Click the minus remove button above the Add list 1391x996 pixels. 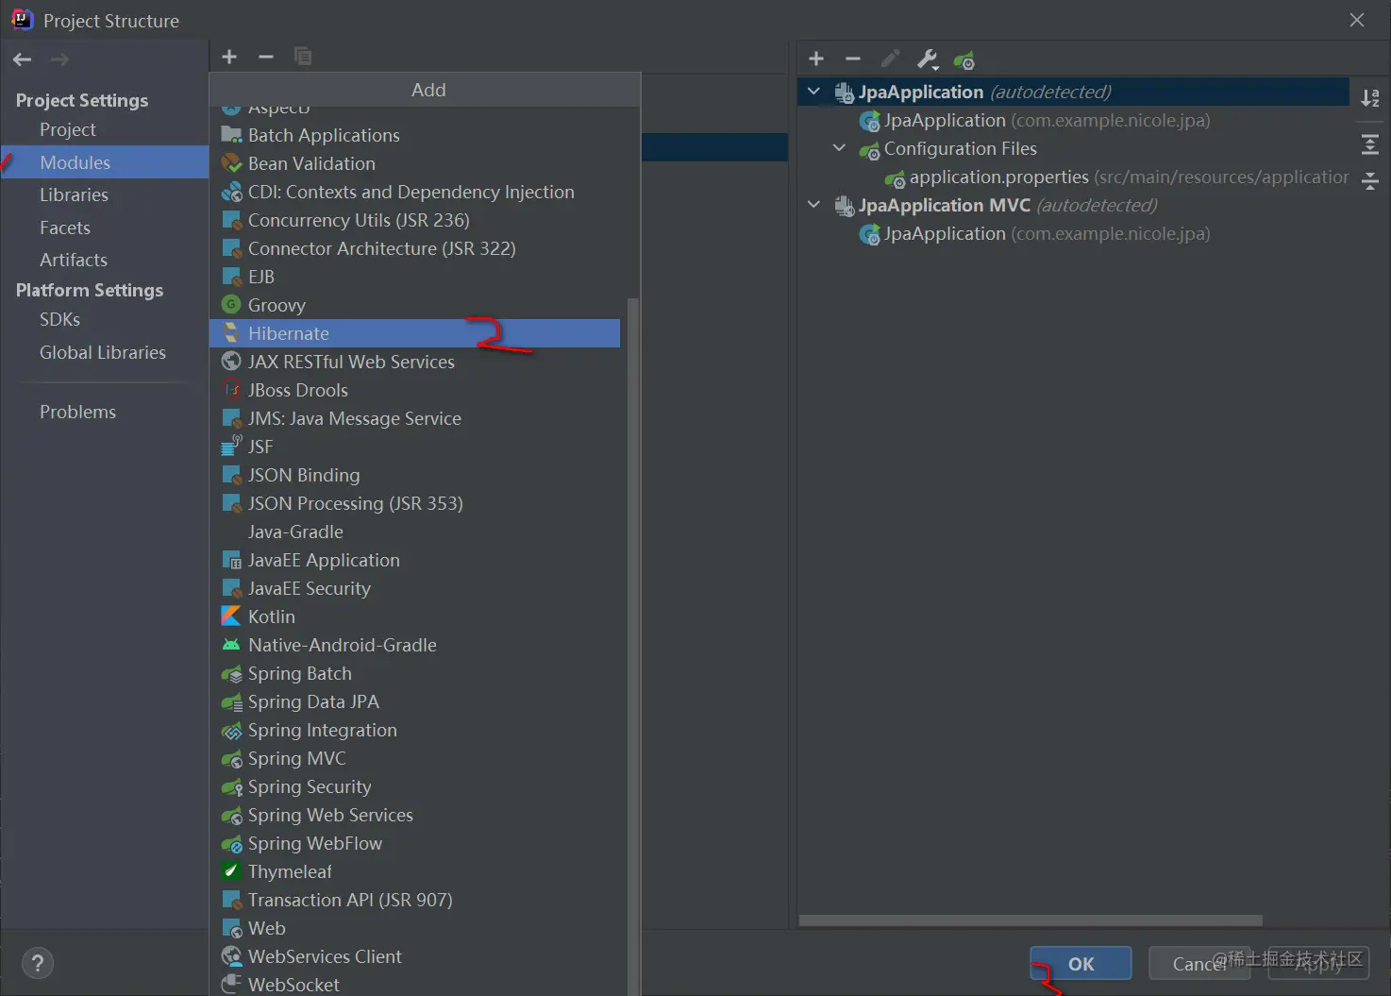click(266, 57)
